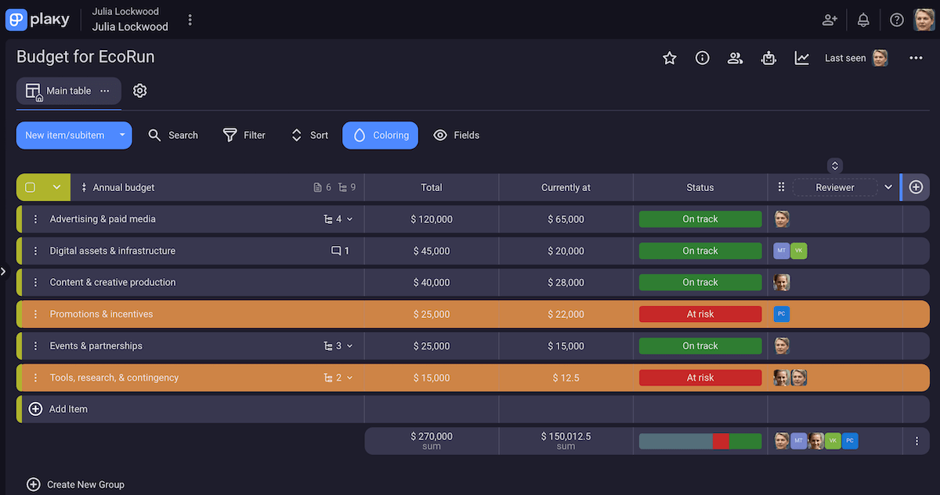Click the invite user icon

[x=830, y=20]
